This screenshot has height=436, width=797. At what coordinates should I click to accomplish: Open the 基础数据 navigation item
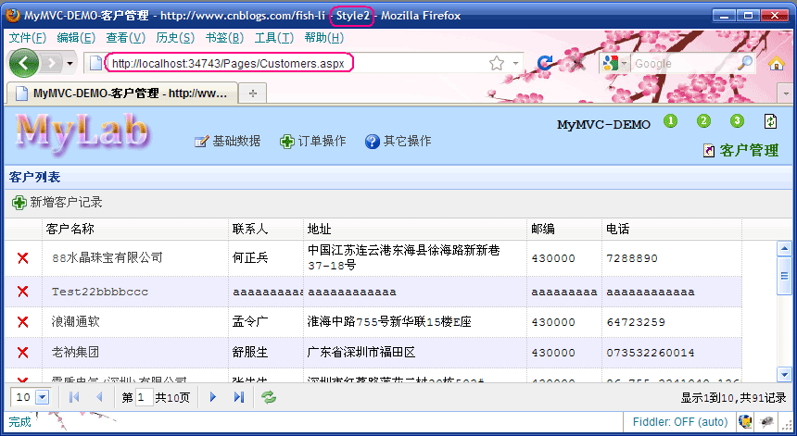pyautogui.click(x=227, y=141)
